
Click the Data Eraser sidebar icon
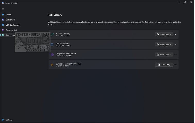tap(3, 20)
